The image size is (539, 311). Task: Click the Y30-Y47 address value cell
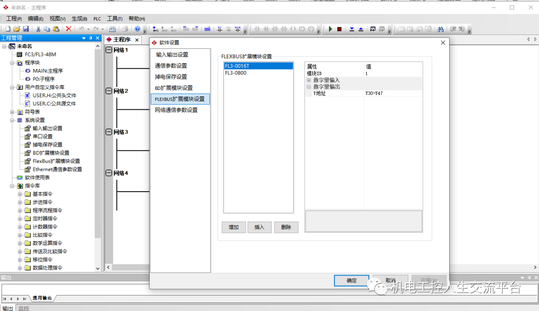(x=393, y=93)
